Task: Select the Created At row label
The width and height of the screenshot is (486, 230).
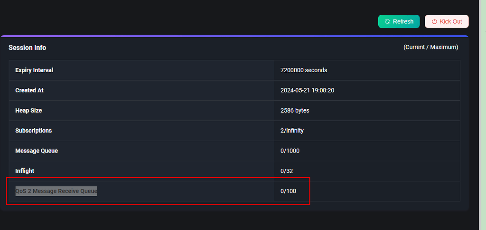Action: 29,90
